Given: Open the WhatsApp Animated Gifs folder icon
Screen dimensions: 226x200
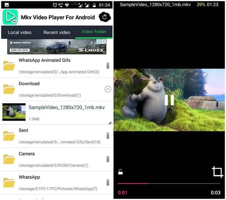Looking at the screenshot, I should (9, 66).
